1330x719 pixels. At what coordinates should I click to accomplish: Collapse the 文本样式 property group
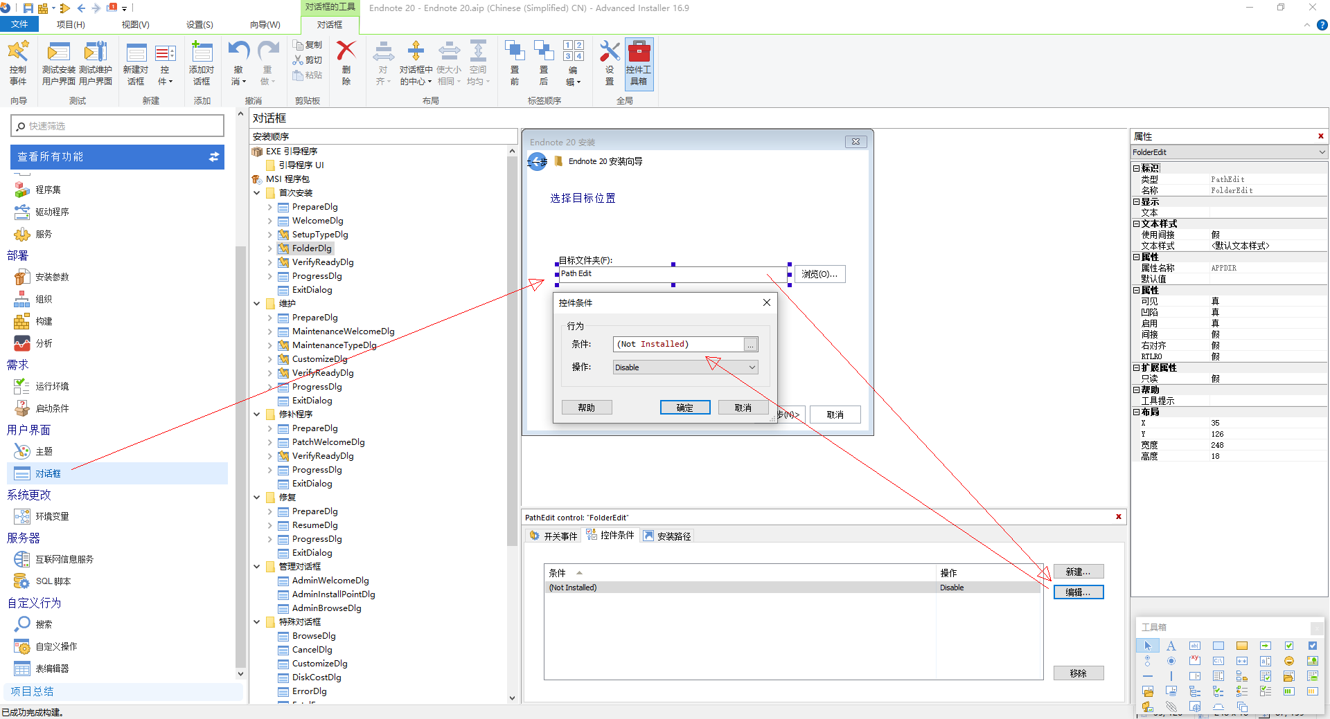(x=1136, y=224)
